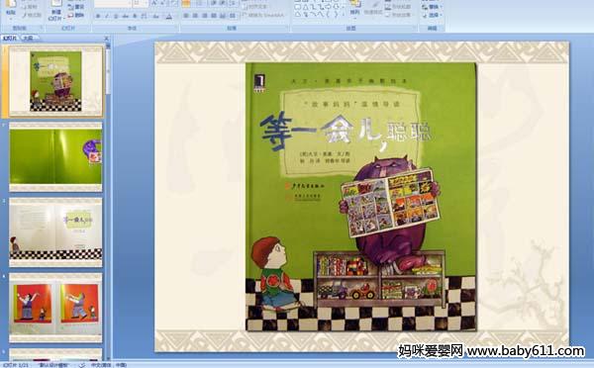Switch to the Outline (大纲) pane tab
Image resolution: width=594 pixels, height=368 pixels.
tap(28, 38)
